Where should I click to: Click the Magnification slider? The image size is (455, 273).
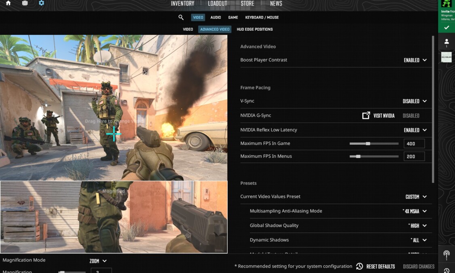click(72, 272)
